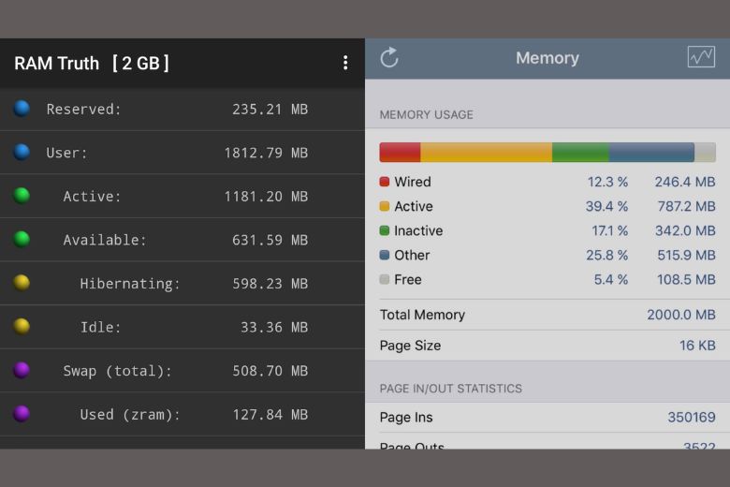Click the green Inactive segment of usage bar
Viewport: 730px width, 487px height.
[580, 153]
